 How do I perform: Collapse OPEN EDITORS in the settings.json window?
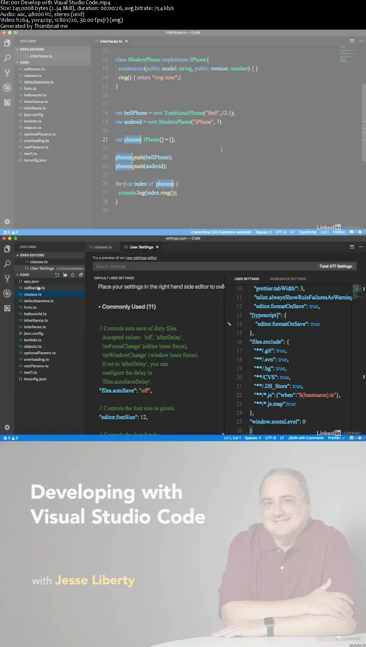[x=31, y=255]
